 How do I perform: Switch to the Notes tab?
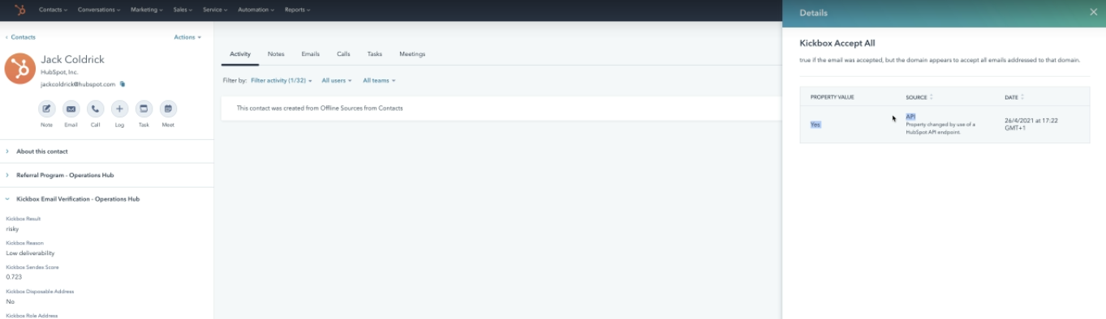[276, 53]
